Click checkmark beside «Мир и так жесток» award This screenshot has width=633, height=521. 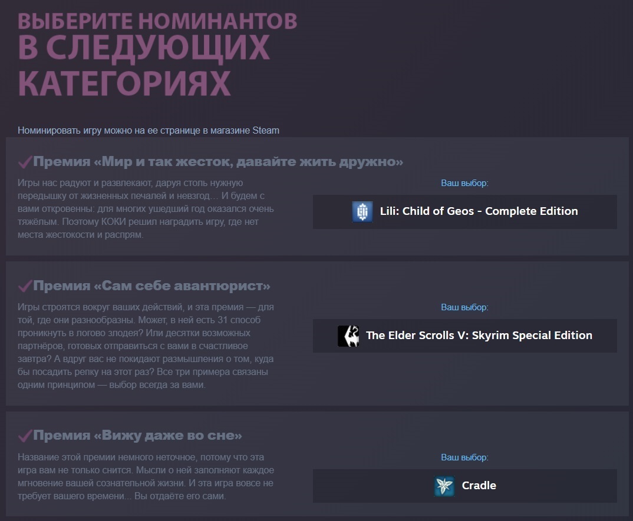pyautogui.click(x=25, y=162)
